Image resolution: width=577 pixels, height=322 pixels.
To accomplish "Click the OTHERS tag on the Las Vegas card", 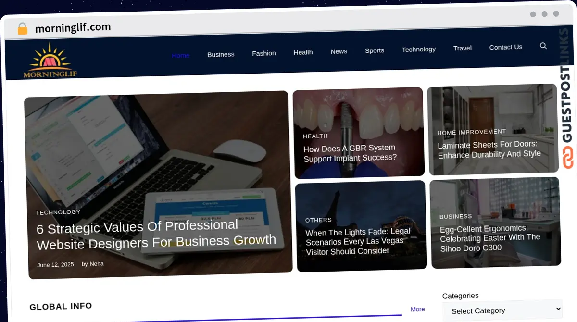I will click(318, 220).
